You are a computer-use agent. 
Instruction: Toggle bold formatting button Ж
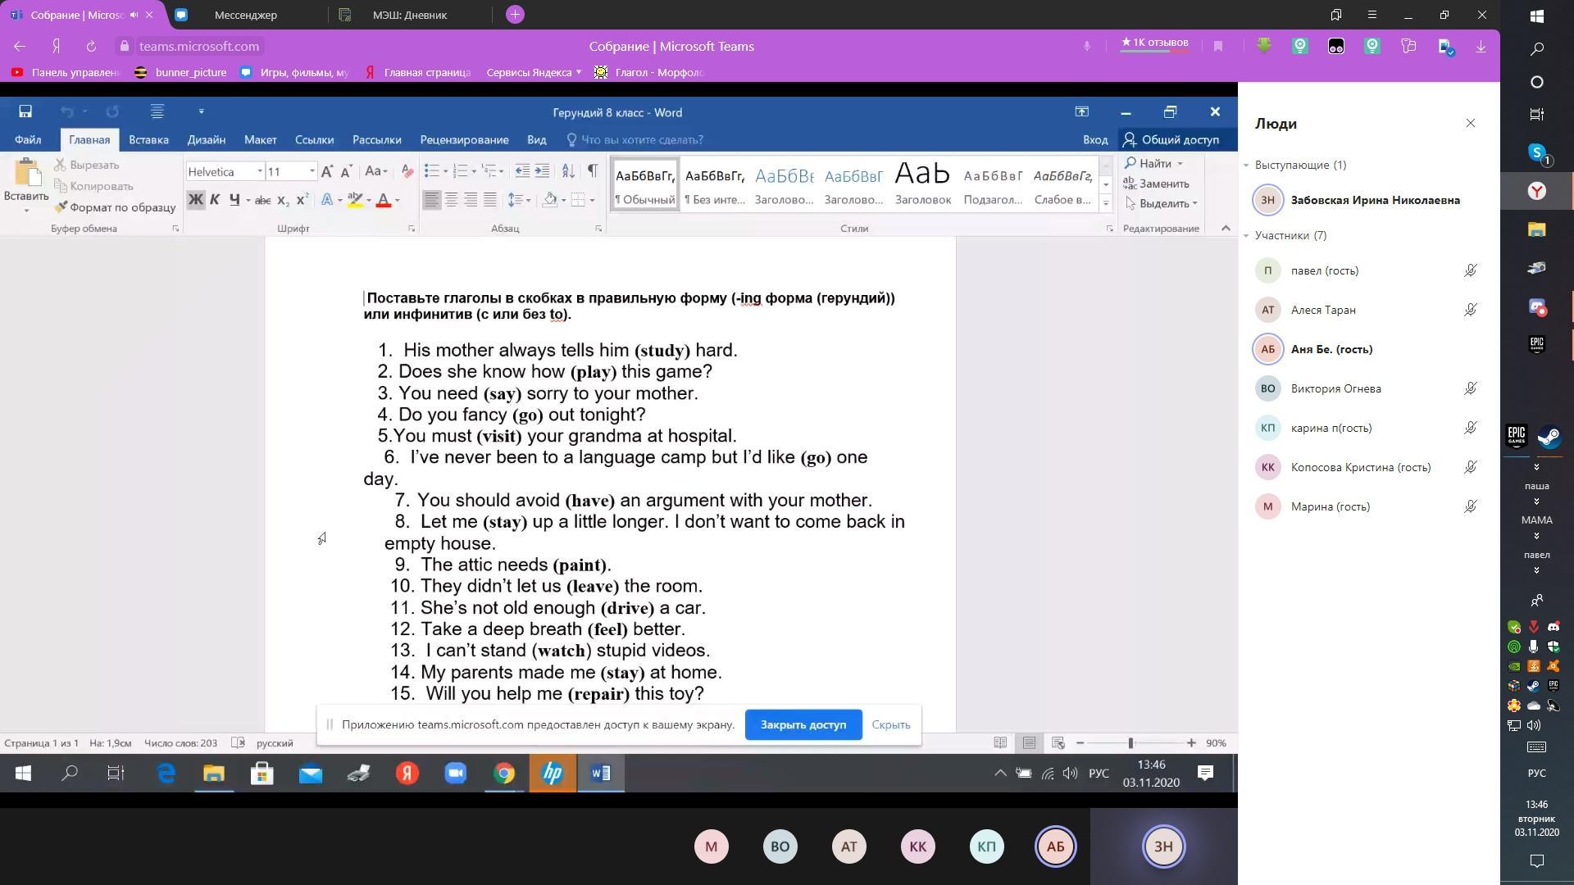[x=195, y=199]
